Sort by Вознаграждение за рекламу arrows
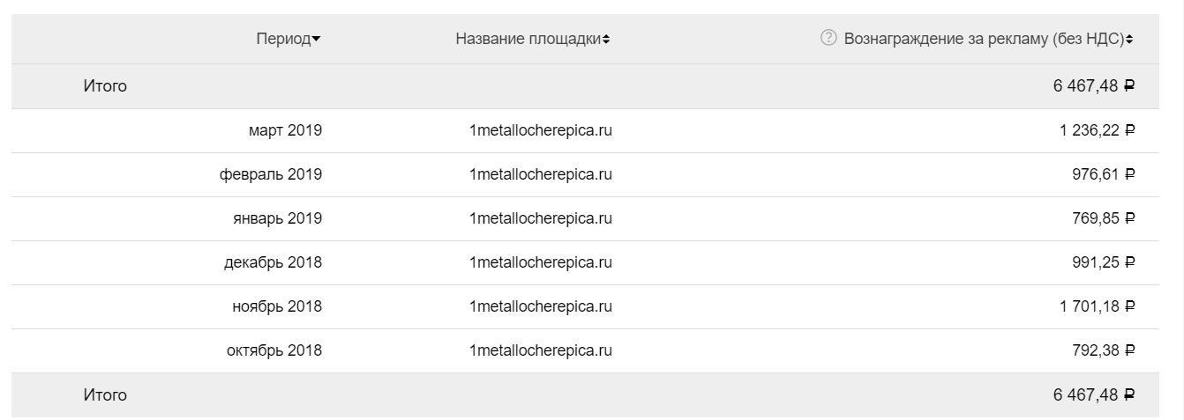Screen dimensions: 1184x420 click(1130, 39)
